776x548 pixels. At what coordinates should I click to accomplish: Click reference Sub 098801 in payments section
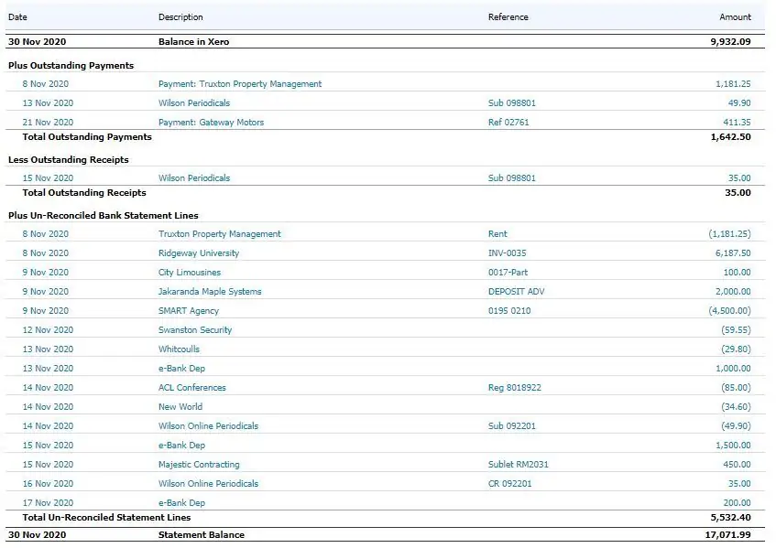(512, 103)
